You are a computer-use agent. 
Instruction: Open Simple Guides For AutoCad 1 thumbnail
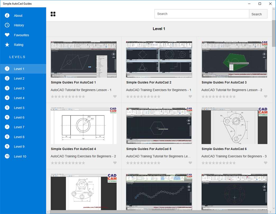[84, 59]
